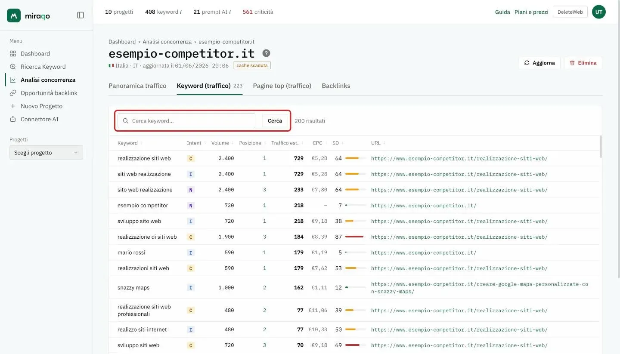This screenshot has width=620, height=354.
Task: Click the red Elimina button
Action: coord(583,63)
